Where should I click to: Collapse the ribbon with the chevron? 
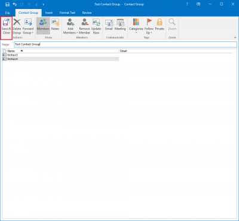coord(235,38)
